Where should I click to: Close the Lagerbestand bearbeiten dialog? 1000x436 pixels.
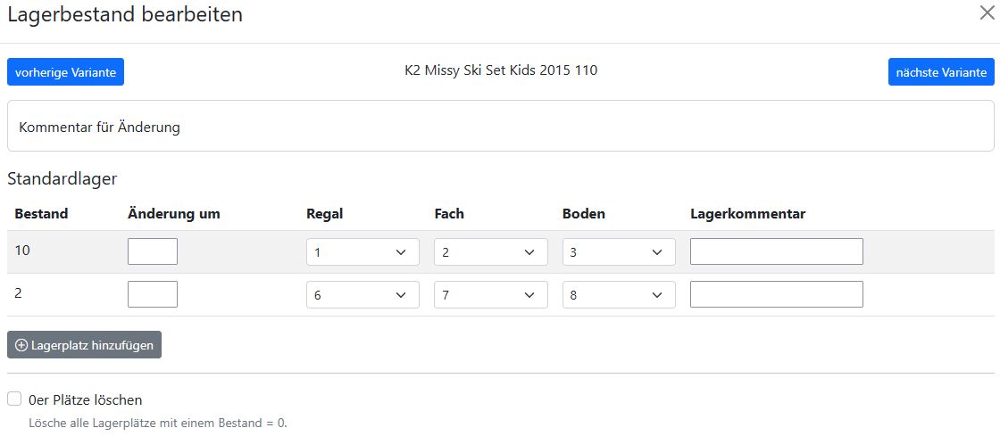[x=987, y=12]
